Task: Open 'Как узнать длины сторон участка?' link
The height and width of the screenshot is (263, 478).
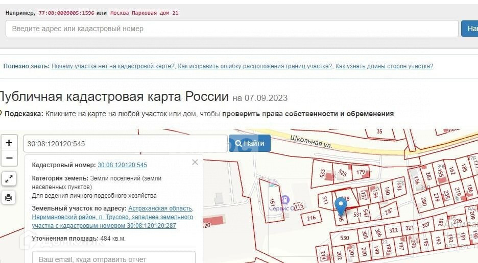Action: (384, 66)
